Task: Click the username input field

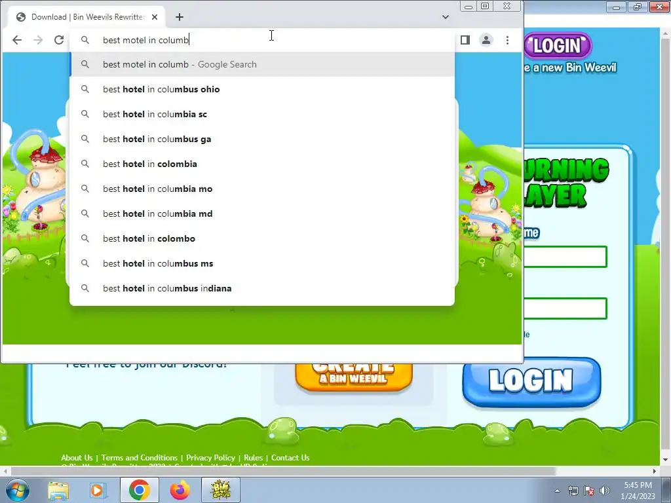Action: (565, 257)
